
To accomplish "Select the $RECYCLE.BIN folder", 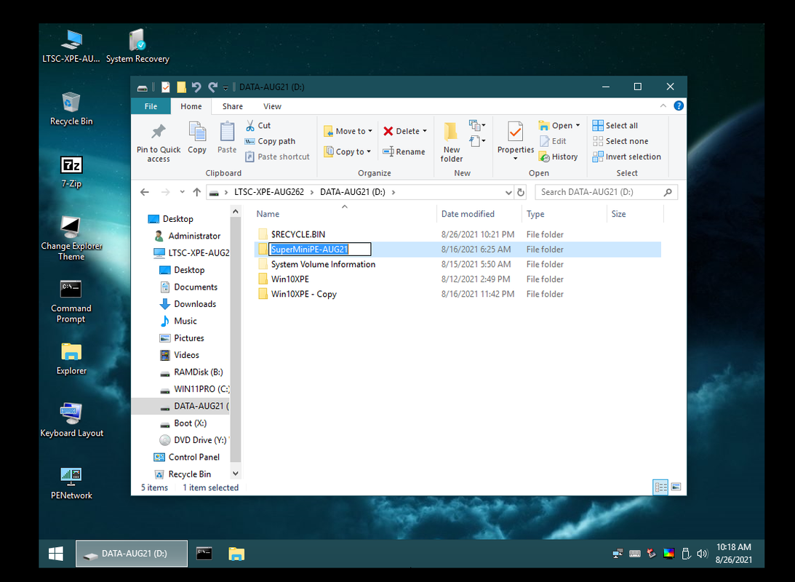I will coord(458,234).
